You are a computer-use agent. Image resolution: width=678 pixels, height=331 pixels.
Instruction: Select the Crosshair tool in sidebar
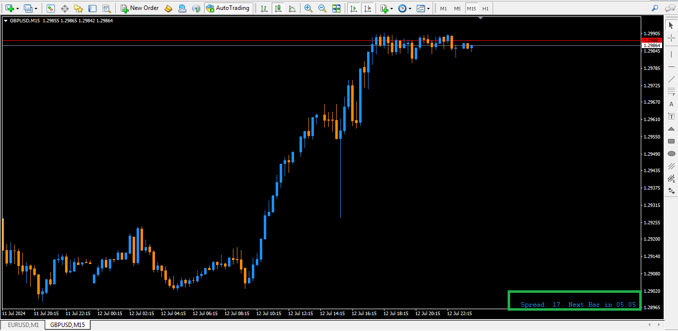point(671,38)
